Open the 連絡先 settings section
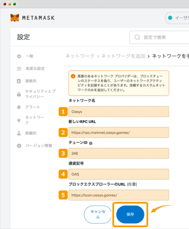The height and width of the screenshot is (229, 189). (x=31, y=81)
